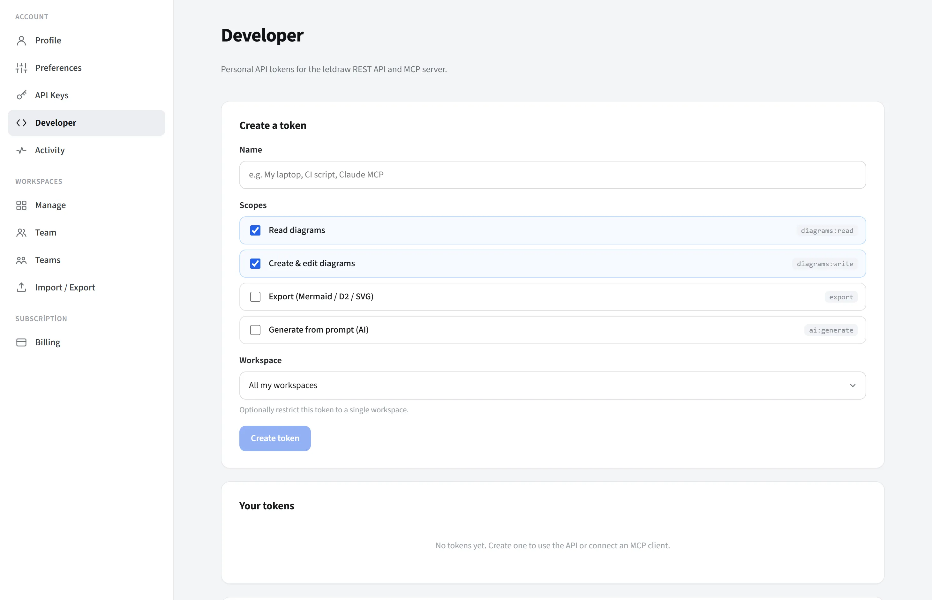Image resolution: width=932 pixels, height=600 pixels.
Task: Click the API Keys key icon
Action: tap(21, 95)
